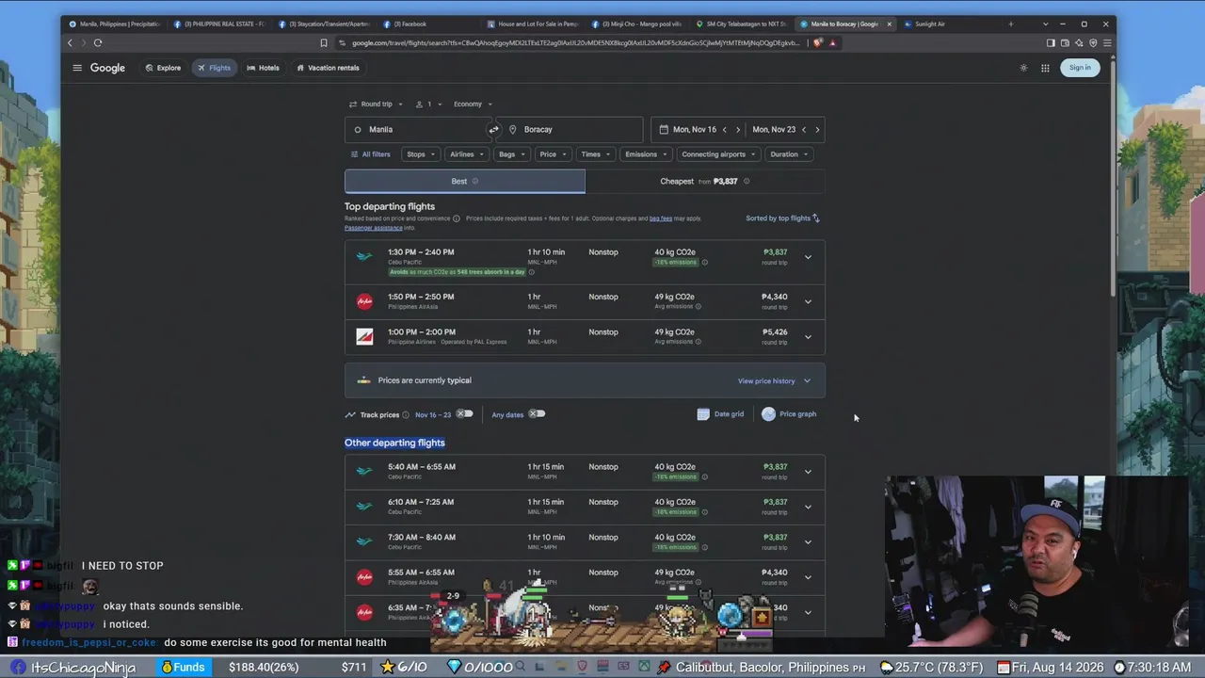Select the Flights navigation tab

214,68
